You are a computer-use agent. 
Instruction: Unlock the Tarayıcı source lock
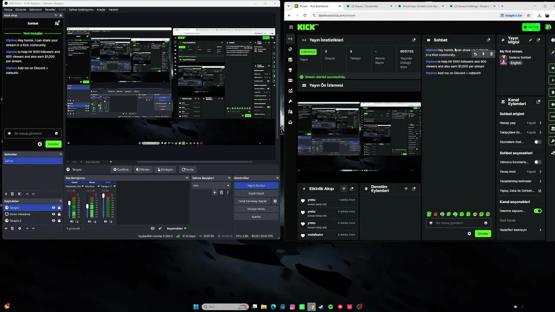59,208
